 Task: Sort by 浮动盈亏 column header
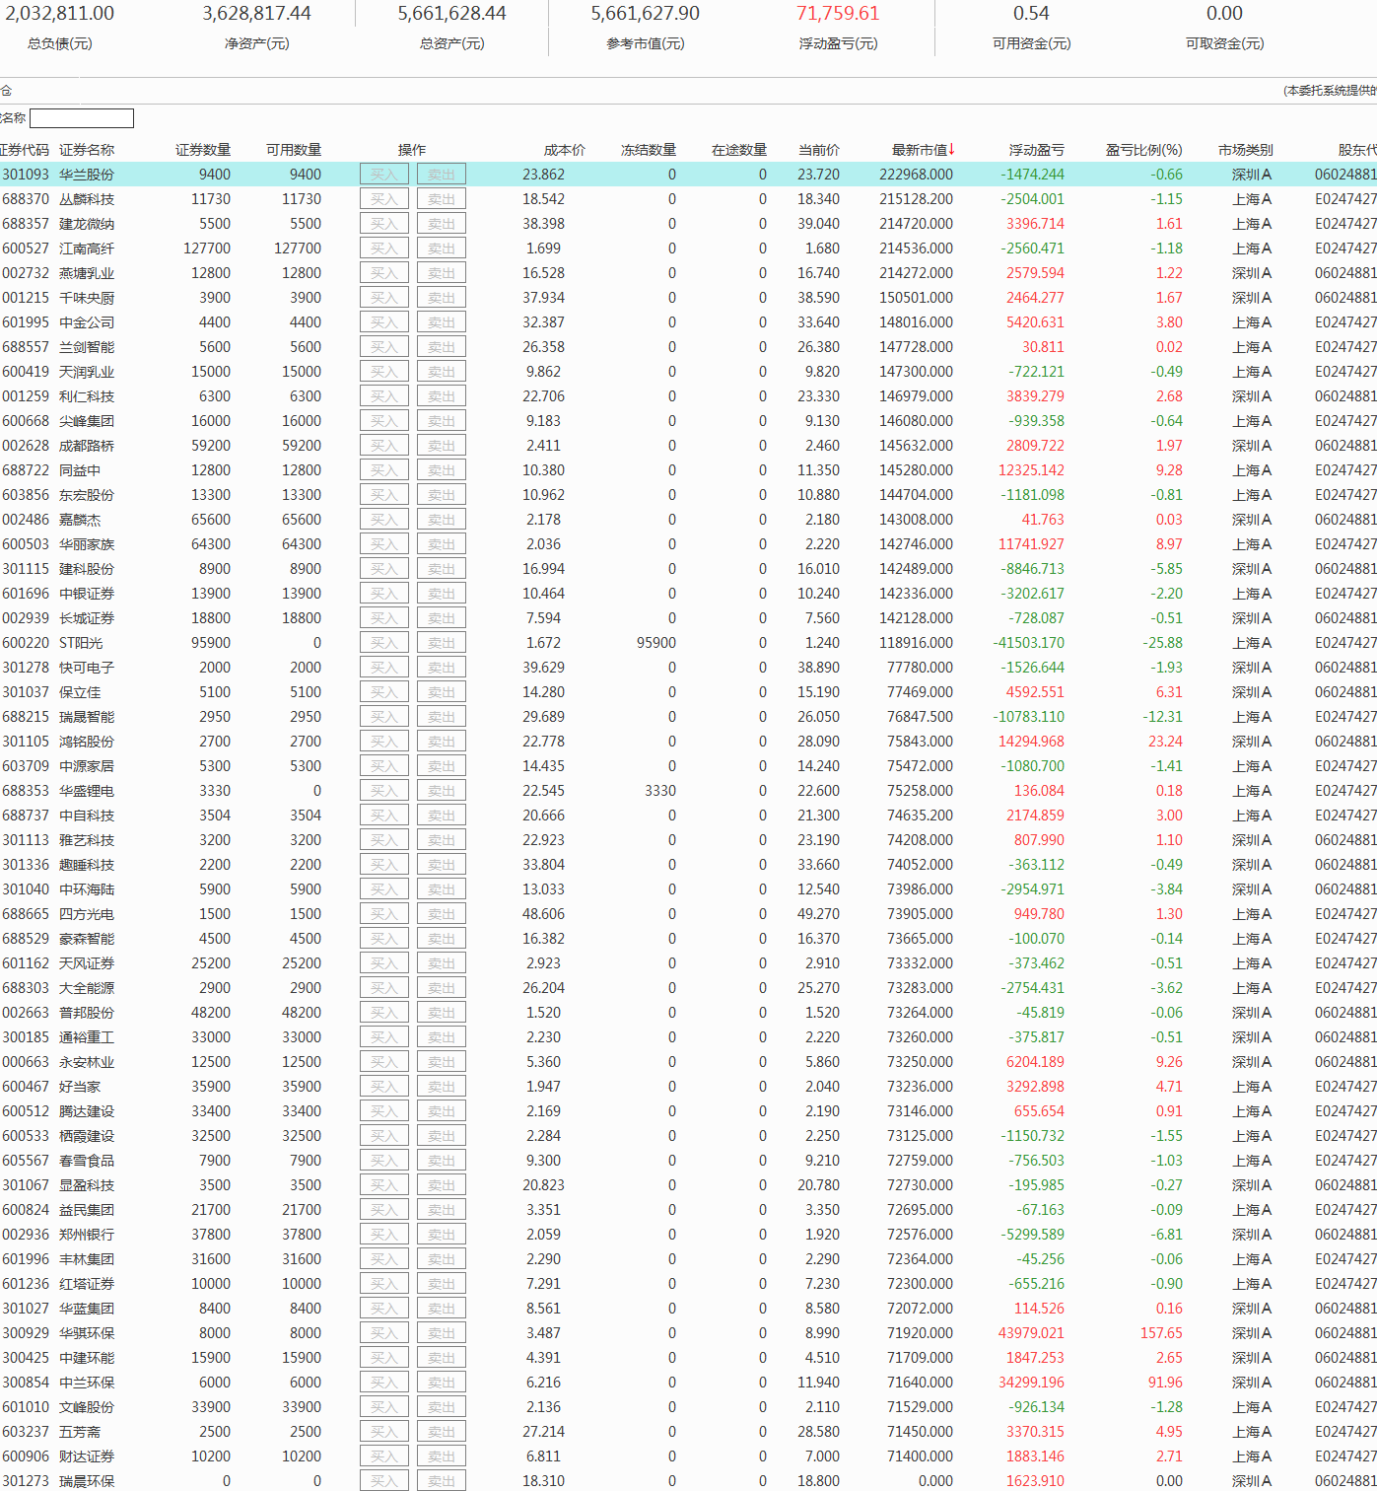1037,150
